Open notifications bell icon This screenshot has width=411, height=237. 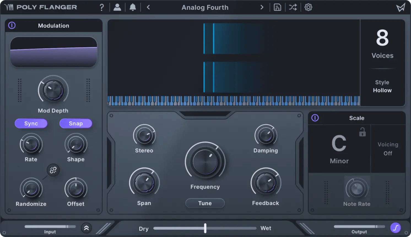click(x=133, y=7)
